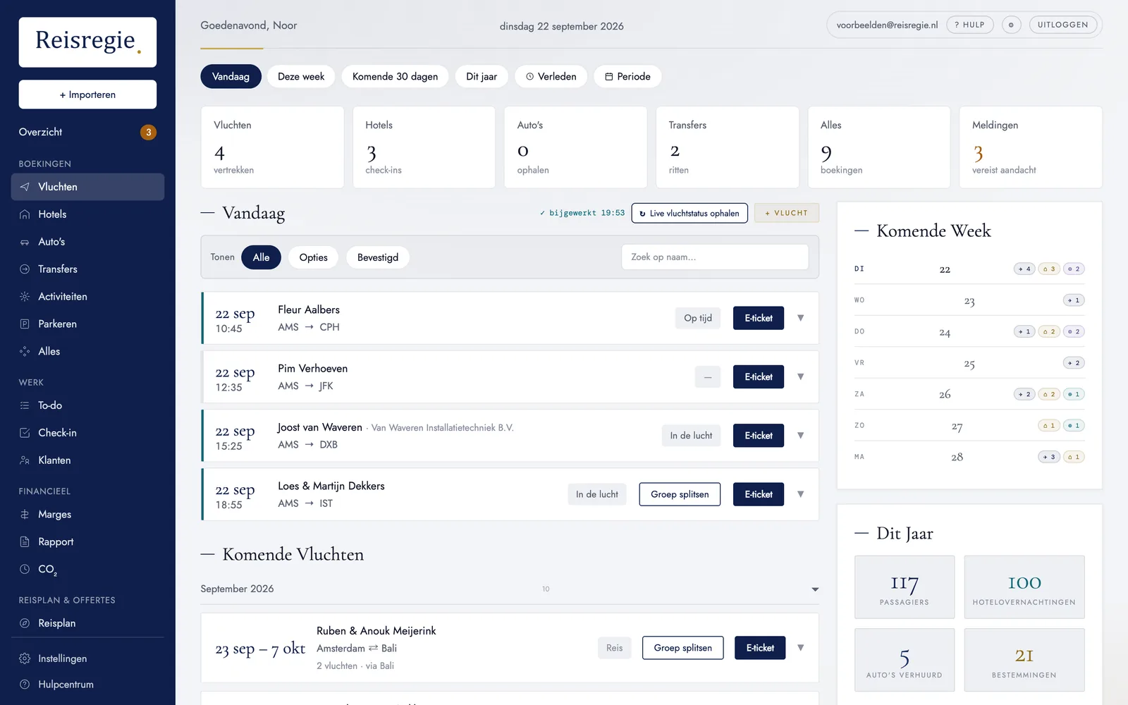
Task: Open Instellingen in the sidebar
Action: pos(87,658)
